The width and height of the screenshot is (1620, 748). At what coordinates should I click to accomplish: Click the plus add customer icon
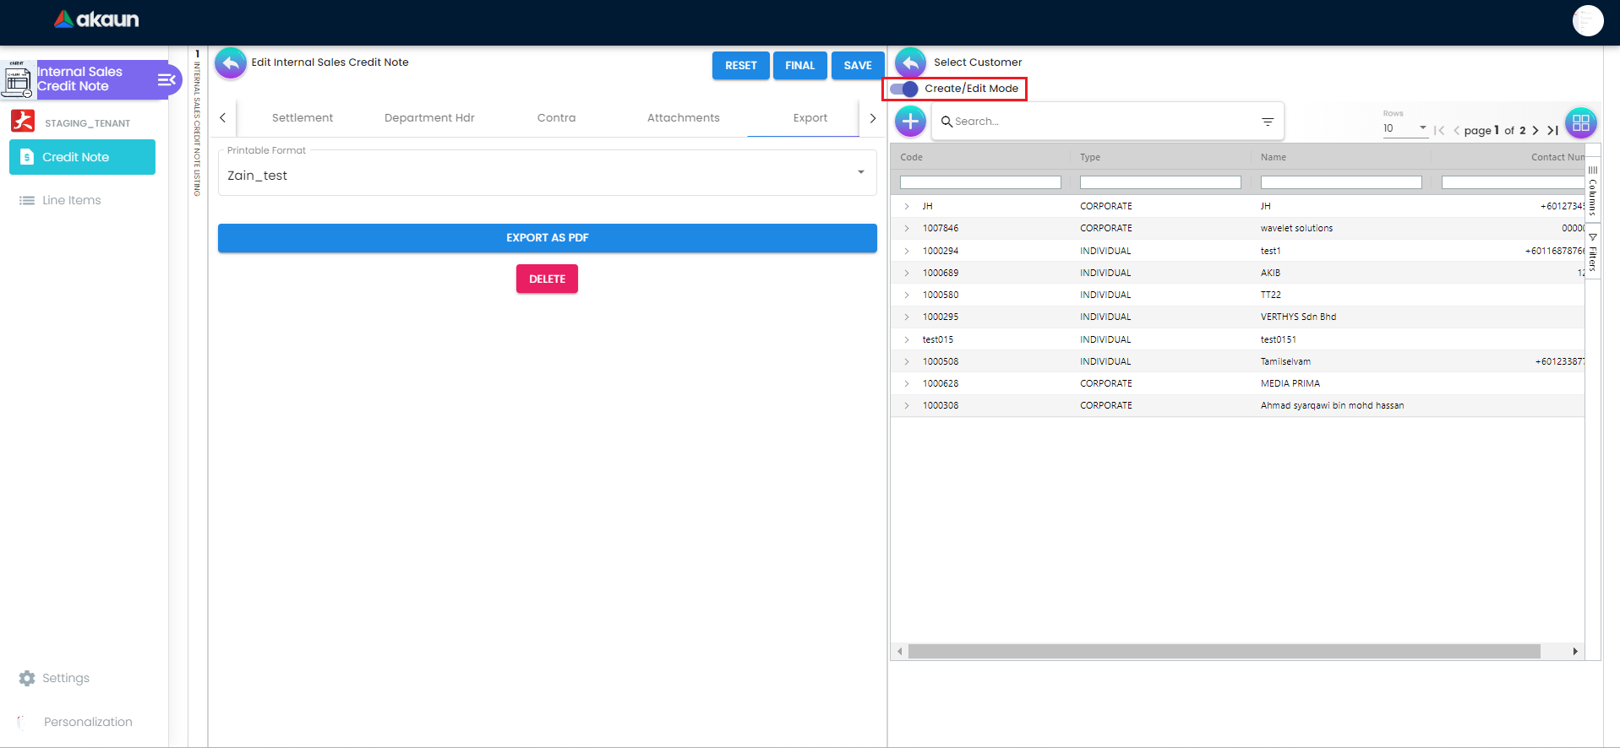click(x=910, y=122)
